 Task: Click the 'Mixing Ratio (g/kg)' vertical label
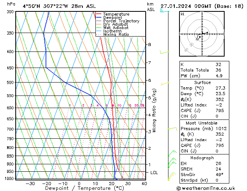(x=154, y=110)
